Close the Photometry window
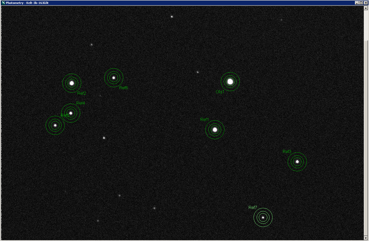 [x=365, y=3]
